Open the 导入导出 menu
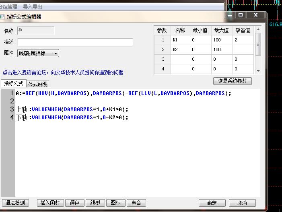Screen dimensions: 282x212 click(x=33, y=7)
